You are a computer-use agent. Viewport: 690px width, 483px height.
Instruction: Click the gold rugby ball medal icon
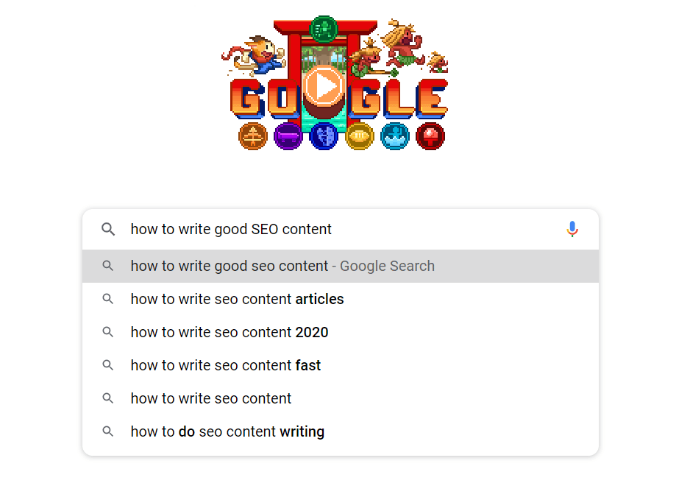click(x=360, y=136)
